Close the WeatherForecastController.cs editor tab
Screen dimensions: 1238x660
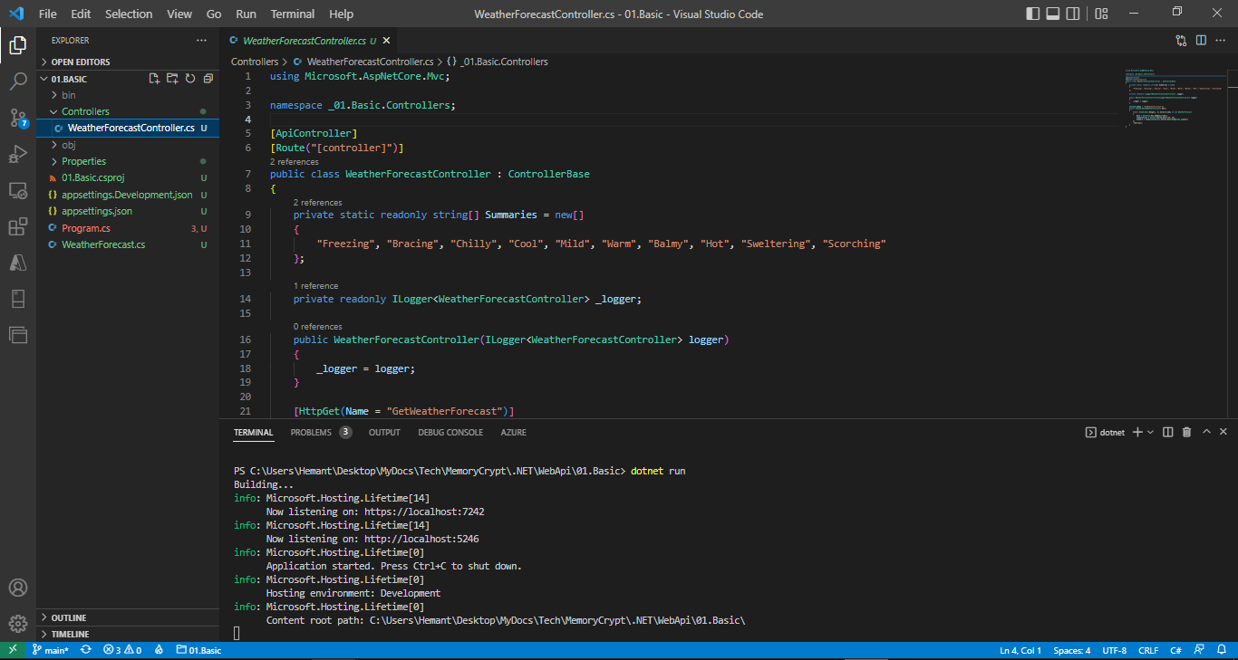pos(385,41)
